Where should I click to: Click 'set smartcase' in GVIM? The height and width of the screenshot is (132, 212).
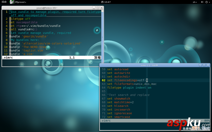point(119,117)
